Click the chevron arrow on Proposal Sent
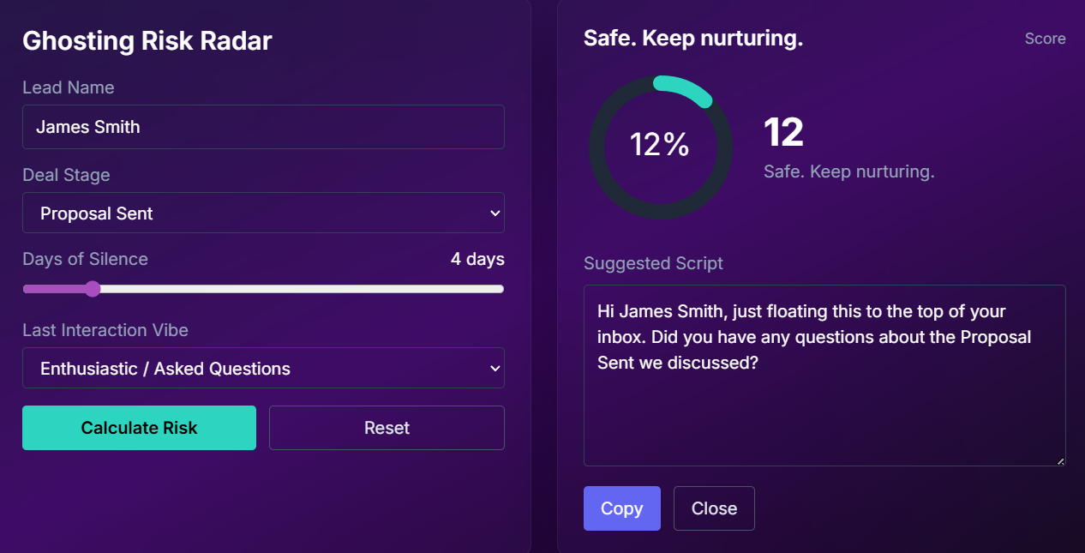The image size is (1085, 553). (x=495, y=213)
